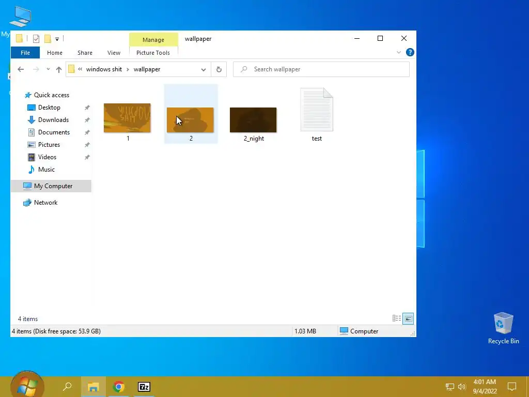Click the Properties quick access icon
Viewport: 529px width, 397px height.
(x=36, y=39)
